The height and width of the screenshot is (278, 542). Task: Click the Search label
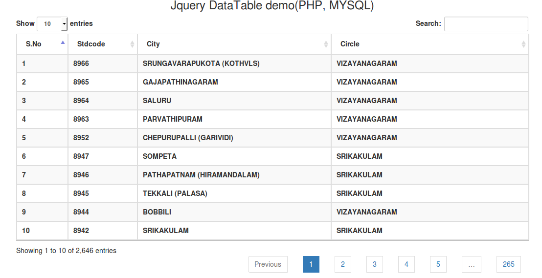429,23
